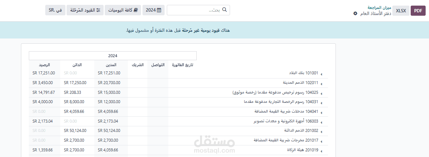This screenshot has width=429, height=157.
Task: Expand account 201002 الذمم الدائنة
Action: (x=322, y=132)
